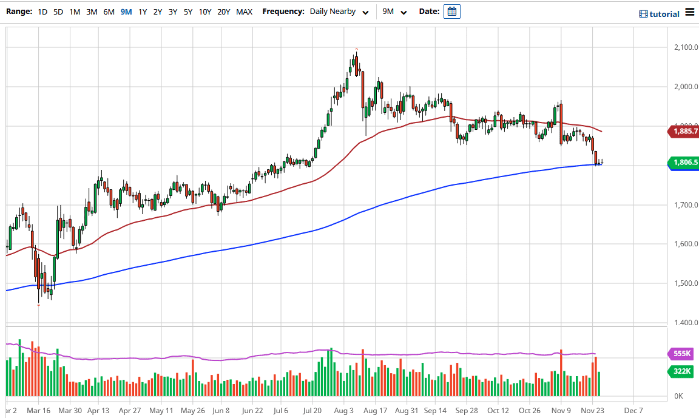This screenshot has width=699, height=418.
Task: Click the Aug 3 date label
Action: 343,411
